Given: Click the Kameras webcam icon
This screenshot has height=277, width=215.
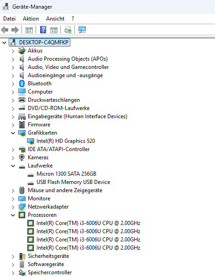Looking at the screenshot, I should (x=22, y=157).
